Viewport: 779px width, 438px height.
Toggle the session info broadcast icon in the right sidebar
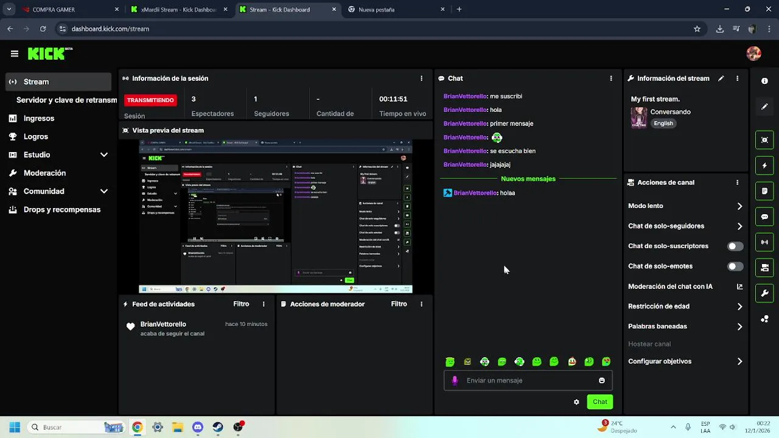pyautogui.click(x=764, y=242)
